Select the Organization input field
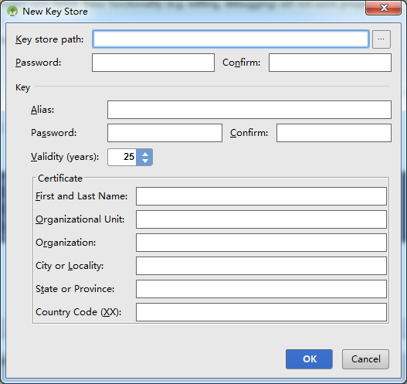The height and width of the screenshot is (384, 407). (261, 243)
